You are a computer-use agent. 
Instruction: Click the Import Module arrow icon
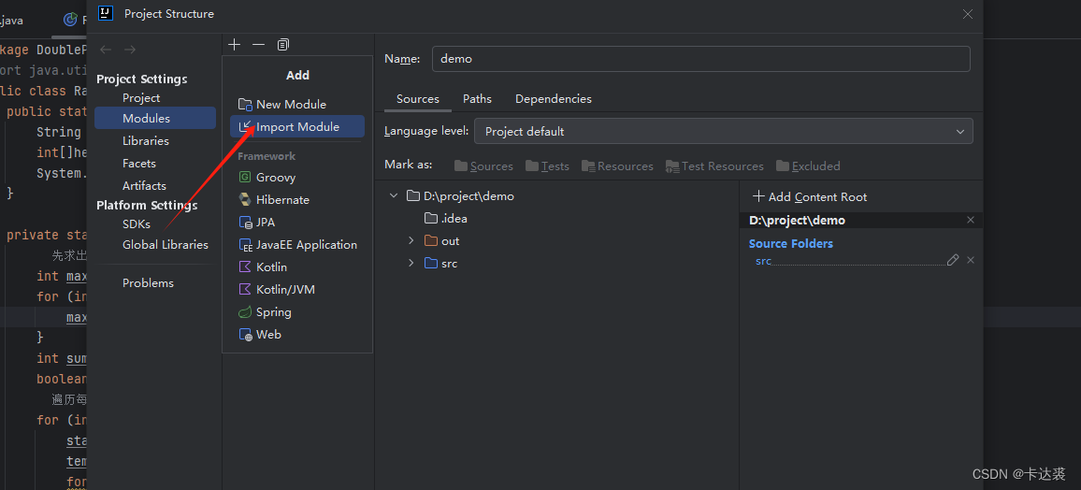(x=245, y=127)
